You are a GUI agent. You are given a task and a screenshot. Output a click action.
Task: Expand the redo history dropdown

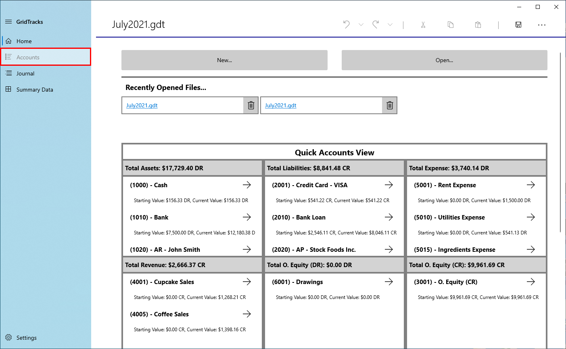[x=390, y=25]
